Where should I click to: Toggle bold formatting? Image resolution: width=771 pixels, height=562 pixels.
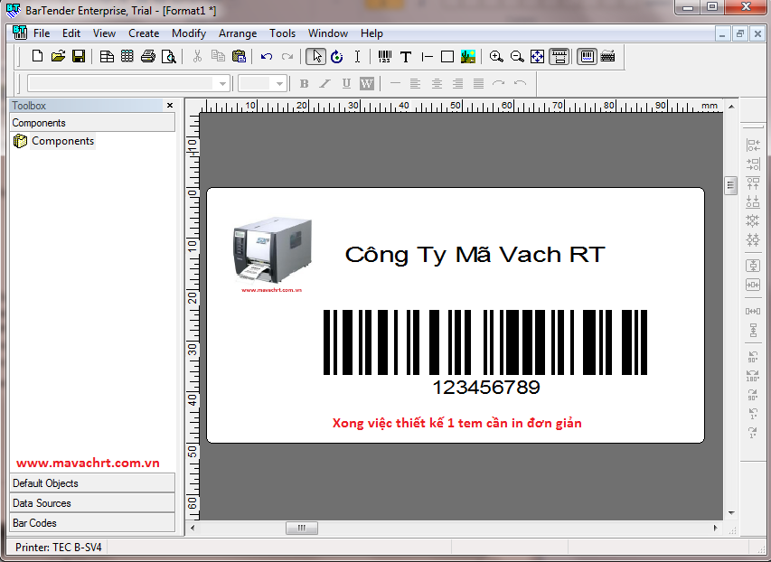[305, 84]
